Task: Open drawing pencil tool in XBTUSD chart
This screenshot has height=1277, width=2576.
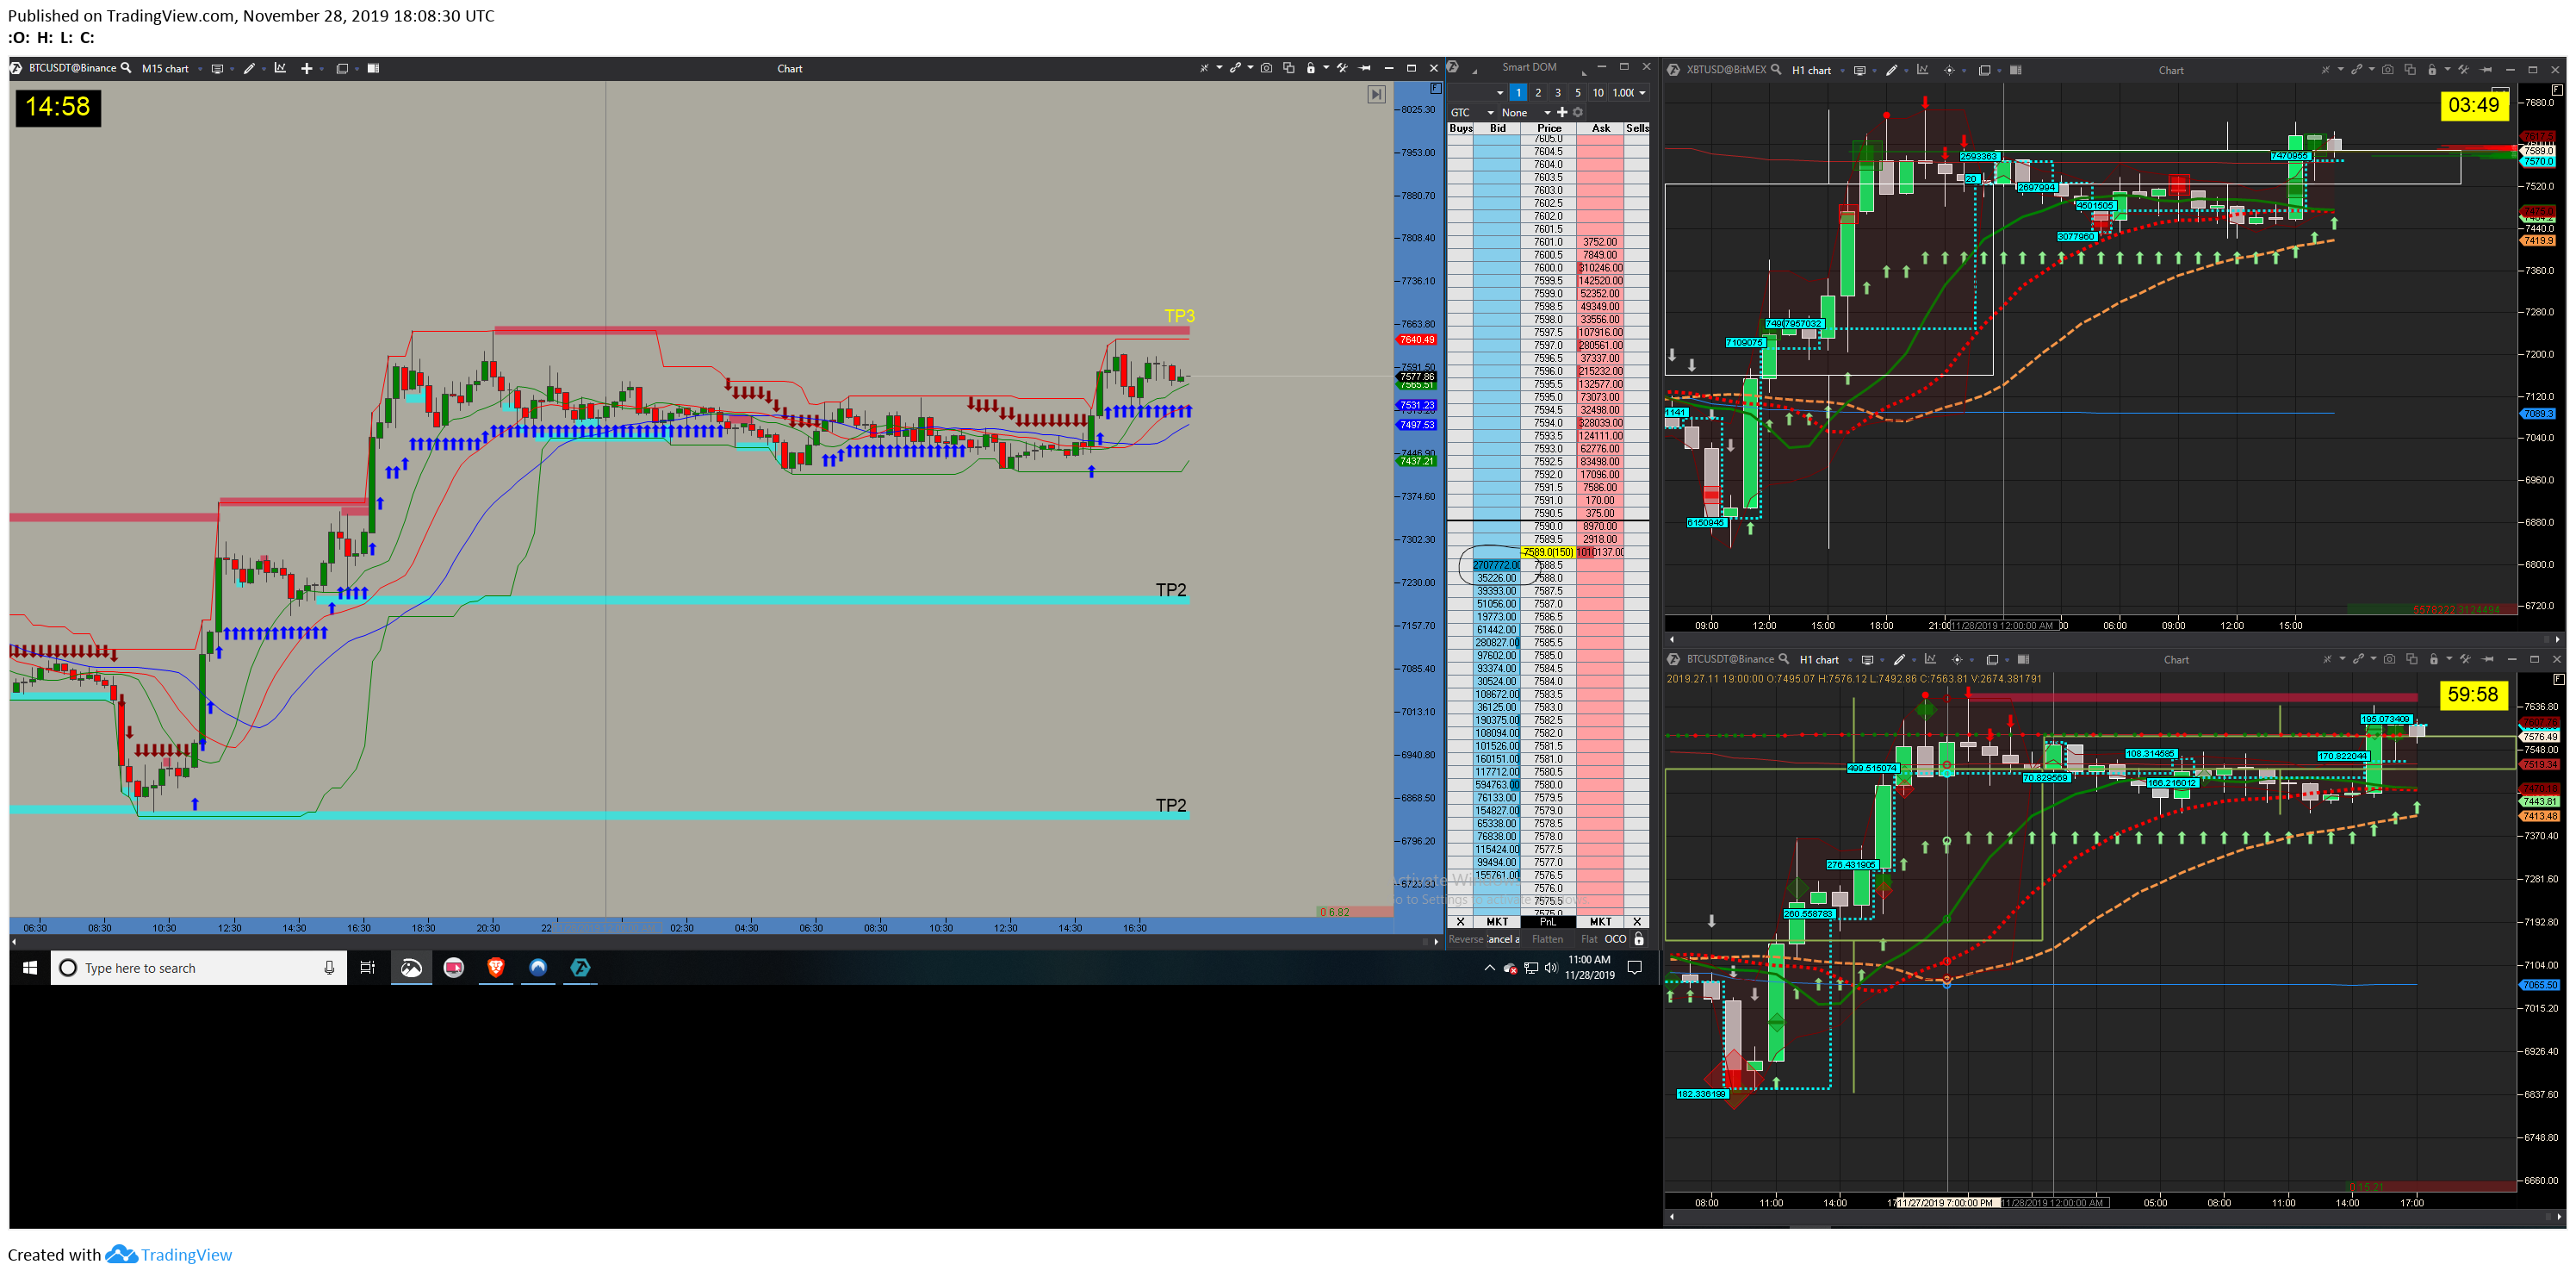Action: pyautogui.click(x=1891, y=70)
